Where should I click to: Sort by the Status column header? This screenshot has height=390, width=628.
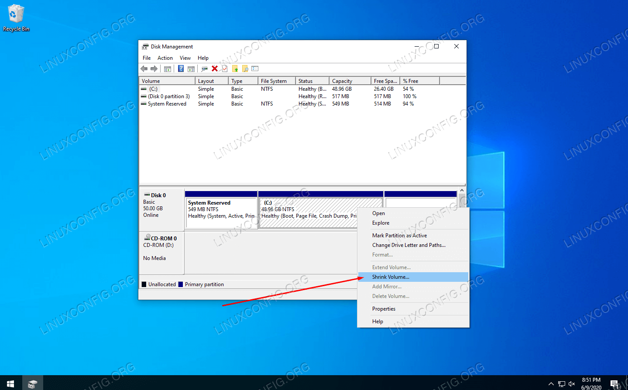(x=312, y=81)
